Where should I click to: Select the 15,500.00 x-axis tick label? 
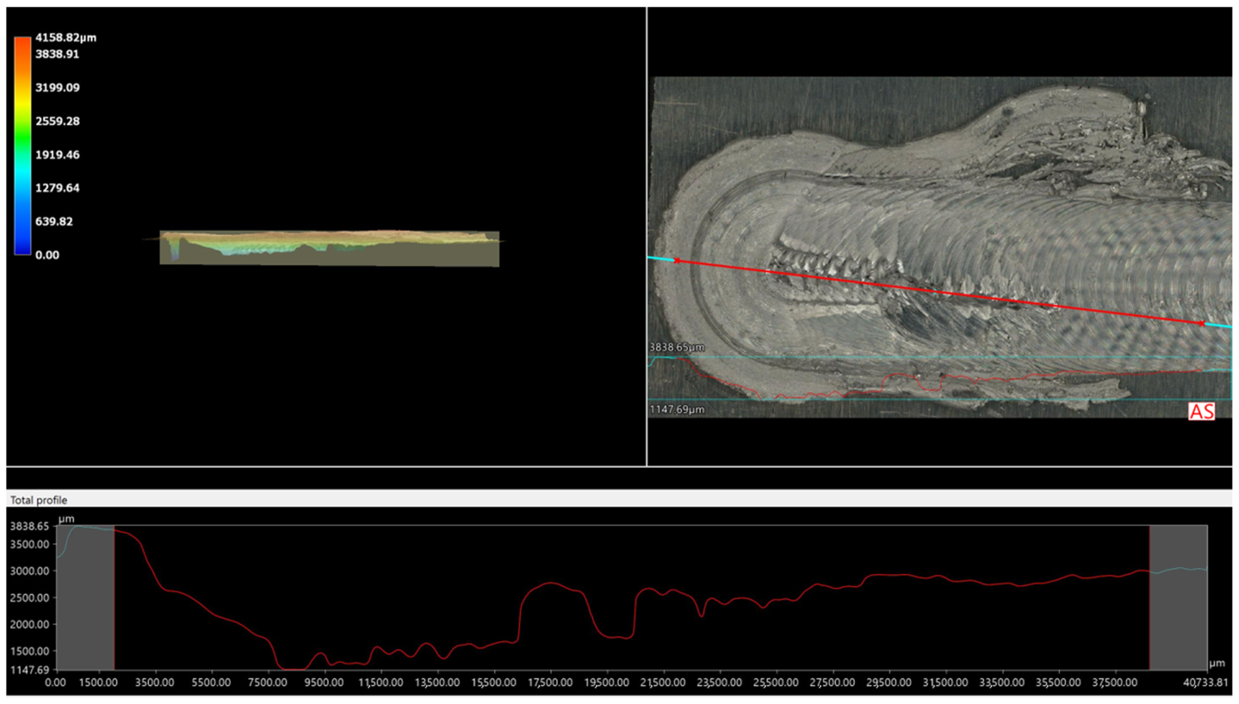(494, 683)
